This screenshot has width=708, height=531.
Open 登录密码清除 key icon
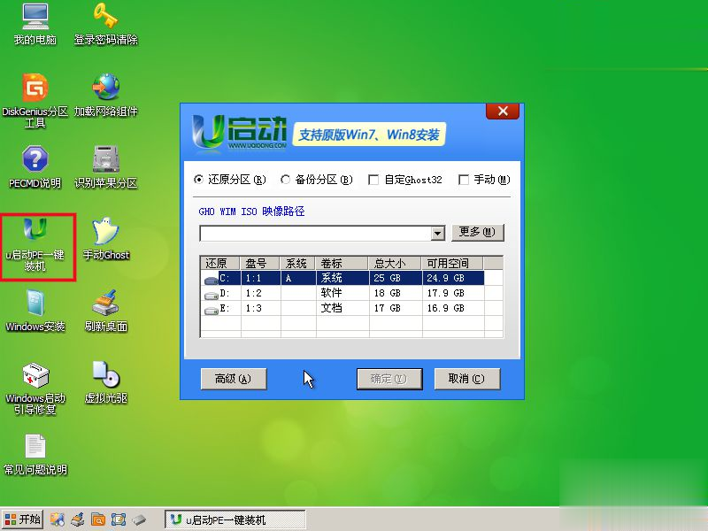[106, 16]
